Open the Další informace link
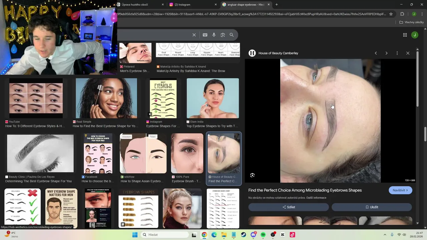Image resolution: width=427 pixels, height=240 pixels. point(316,198)
